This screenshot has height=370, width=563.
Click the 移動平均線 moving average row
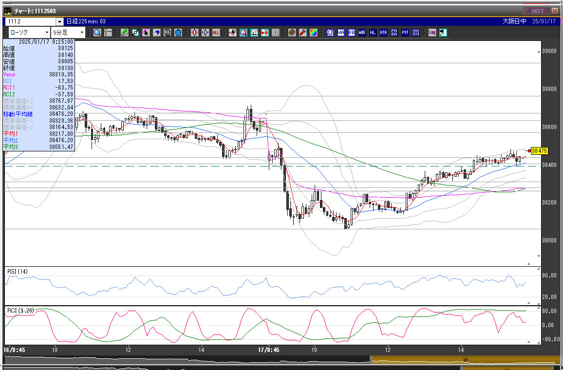38,114
